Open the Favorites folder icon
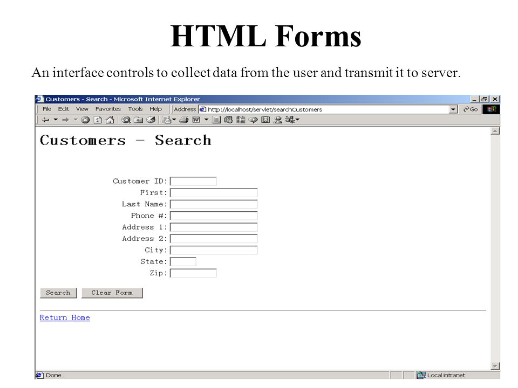518x388 pixels. click(x=138, y=120)
